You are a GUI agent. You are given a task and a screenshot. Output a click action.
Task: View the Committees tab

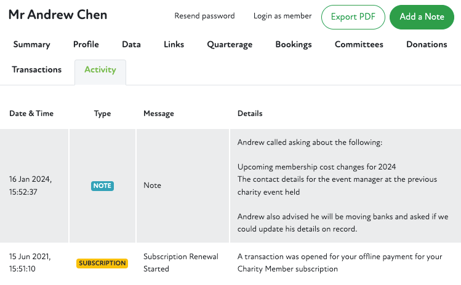pos(359,44)
